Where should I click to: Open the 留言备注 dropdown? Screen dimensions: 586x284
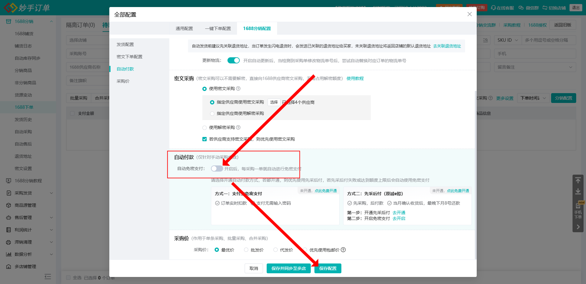point(535,67)
